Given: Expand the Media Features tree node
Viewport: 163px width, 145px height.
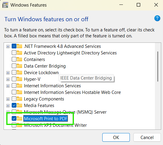Looking at the screenshot, I should 8,106.
